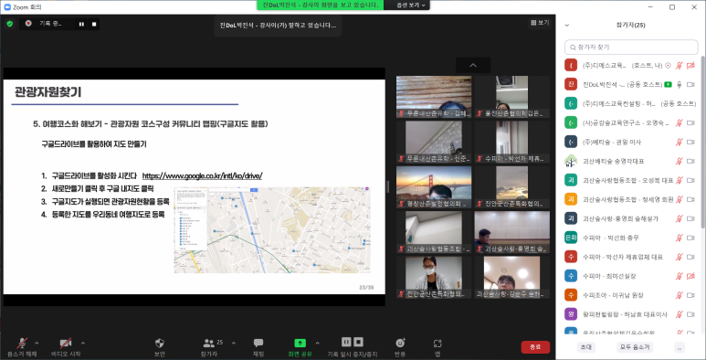Open the Chat speech bubble icon
Screen dimensions: 706x360
tap(258, 344)
